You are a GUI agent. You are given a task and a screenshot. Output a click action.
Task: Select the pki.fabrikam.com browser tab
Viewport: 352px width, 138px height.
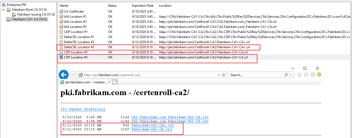pos(85,82)
